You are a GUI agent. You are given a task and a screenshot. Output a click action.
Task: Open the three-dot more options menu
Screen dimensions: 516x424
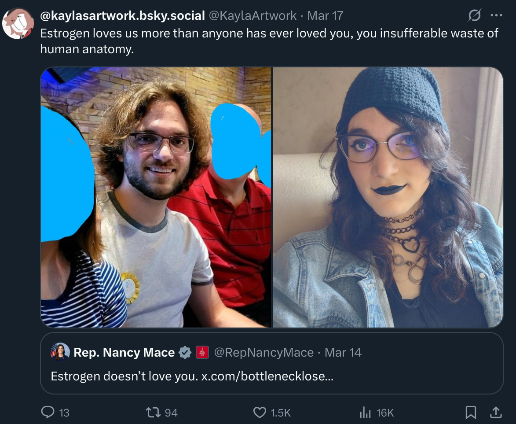pos(496,15)
